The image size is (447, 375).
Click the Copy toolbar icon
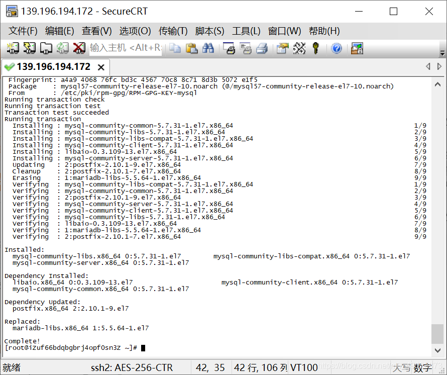[x=175, y=48]
